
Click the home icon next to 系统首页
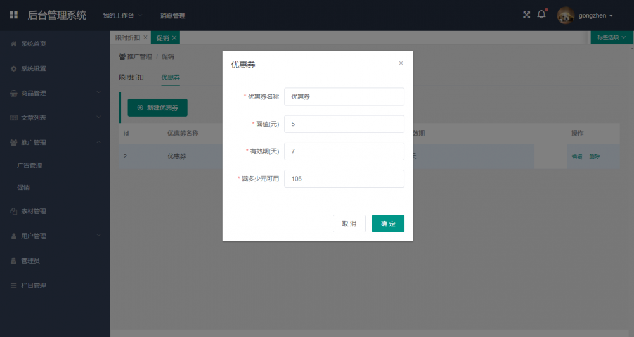click(14, 44)
